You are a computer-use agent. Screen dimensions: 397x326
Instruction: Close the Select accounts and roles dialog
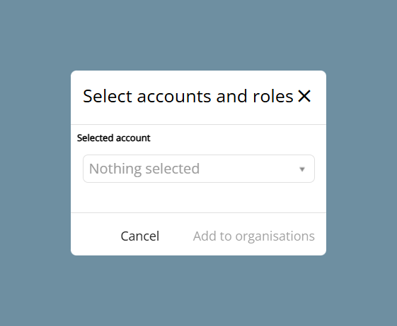[304, 96]
